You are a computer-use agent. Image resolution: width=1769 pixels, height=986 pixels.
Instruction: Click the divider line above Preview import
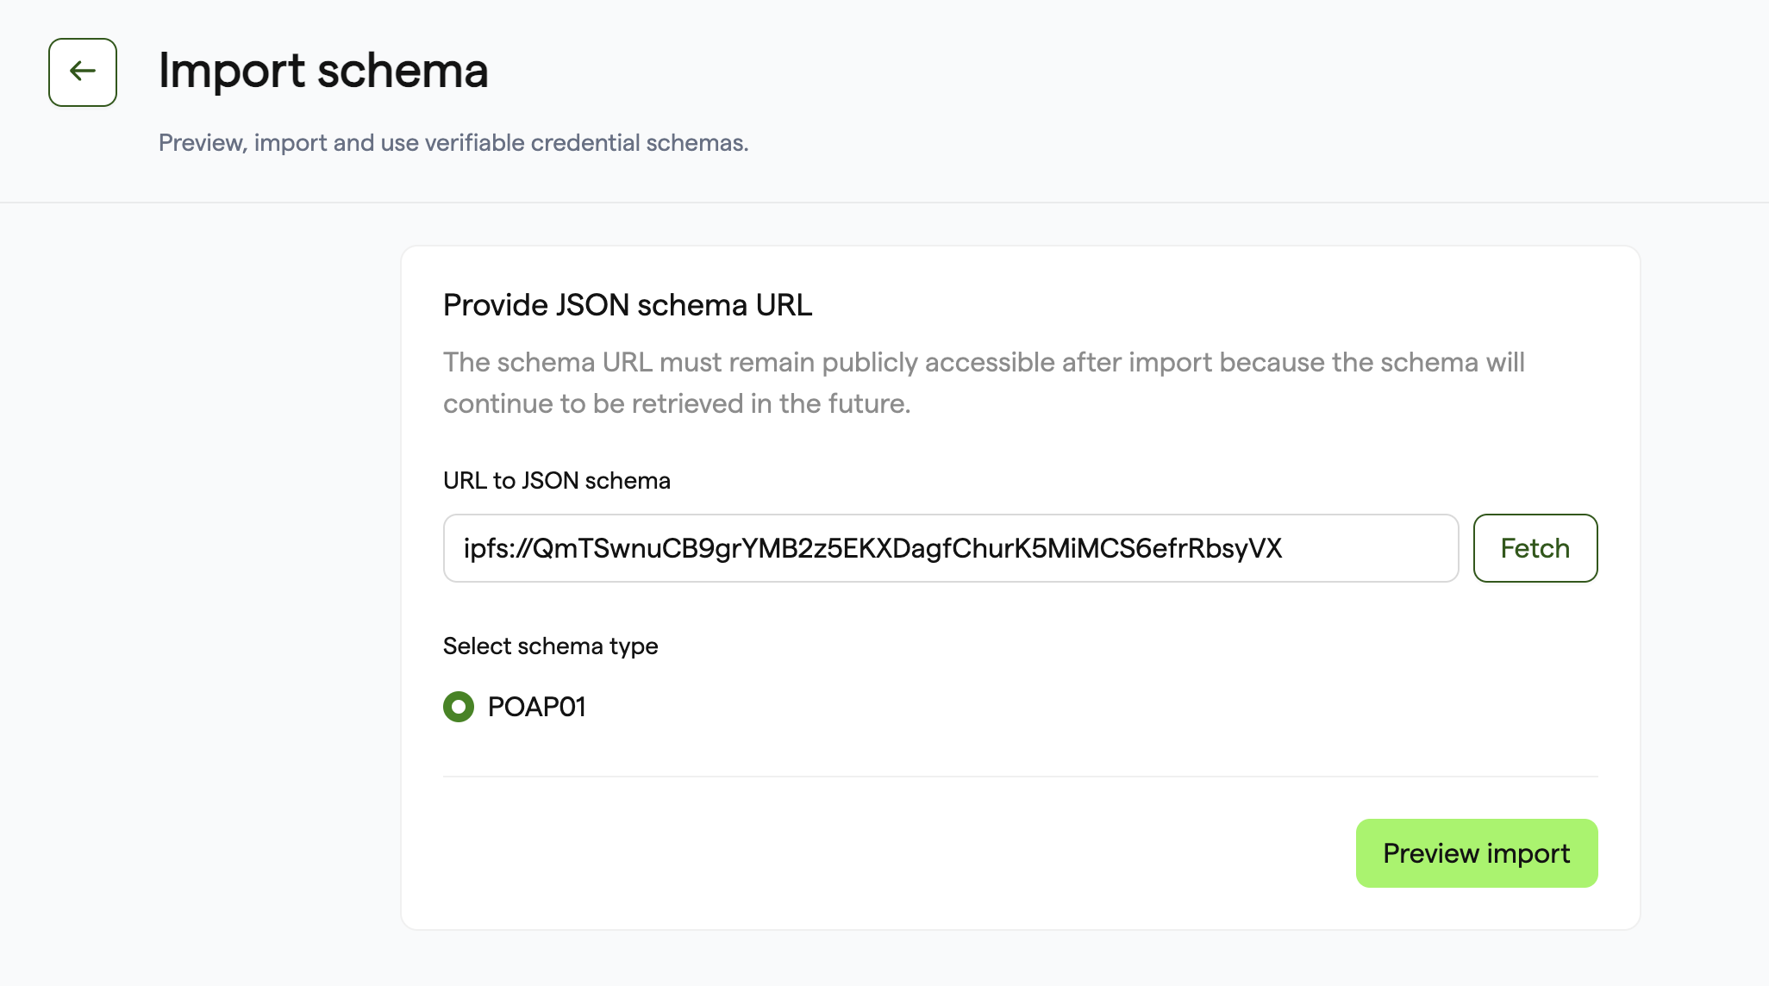pos(1020,777)
